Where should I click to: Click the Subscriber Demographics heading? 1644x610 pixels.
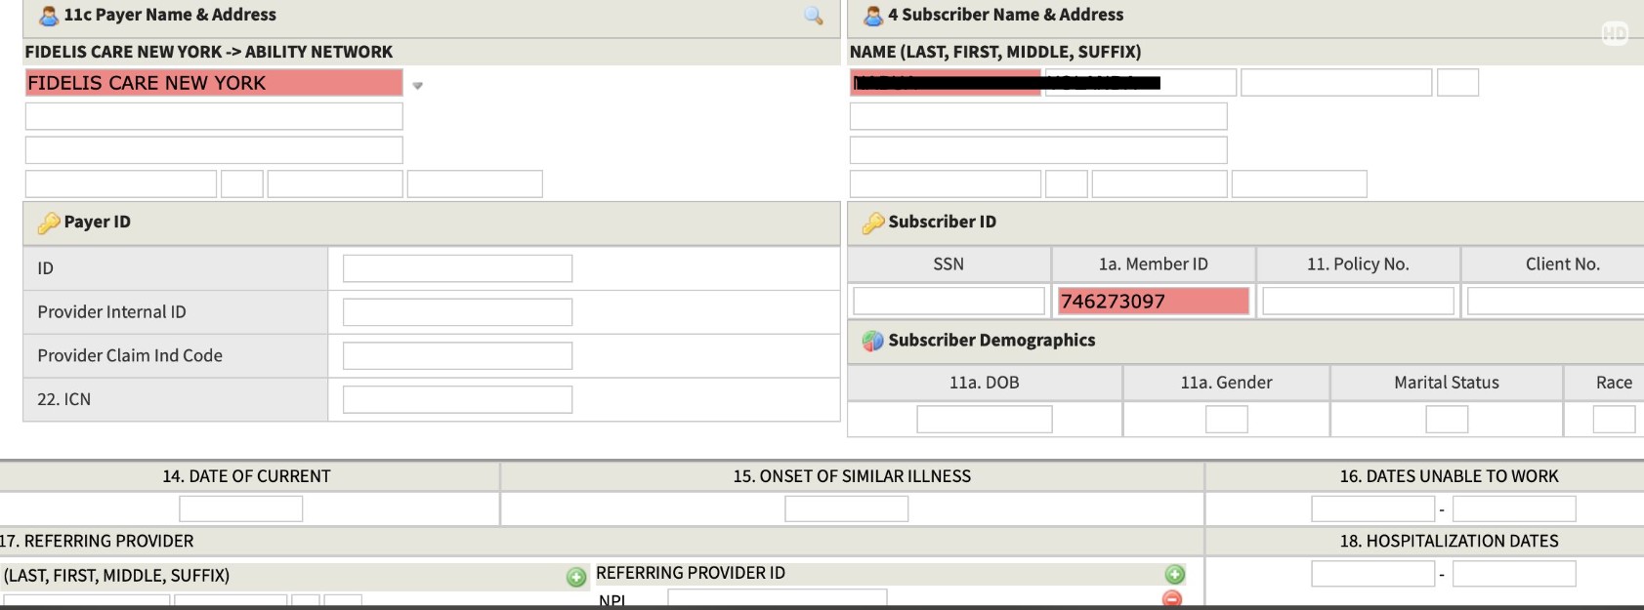(x=991, y=340)
